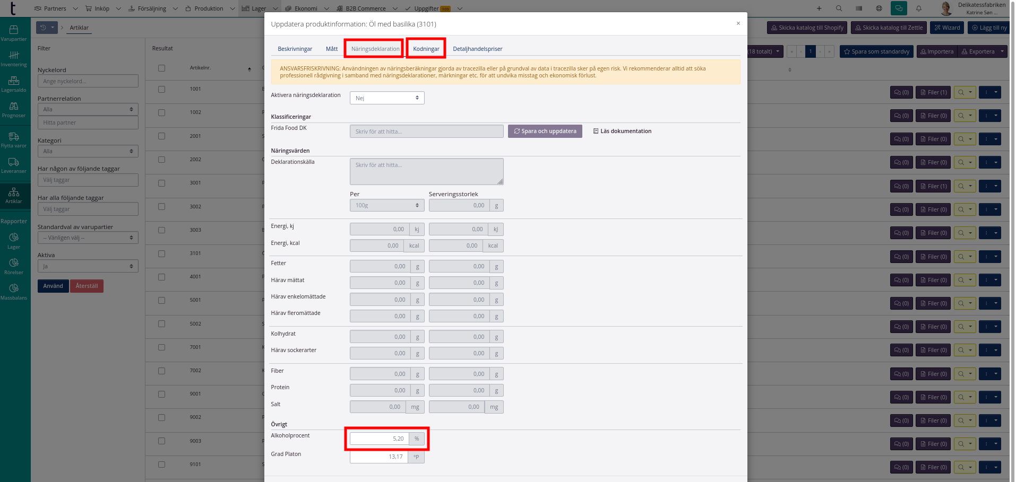This screenshot has width=1016, height=482.
Task: Switch to the Detaljhandelspriser tab
Action: (478, 49)
